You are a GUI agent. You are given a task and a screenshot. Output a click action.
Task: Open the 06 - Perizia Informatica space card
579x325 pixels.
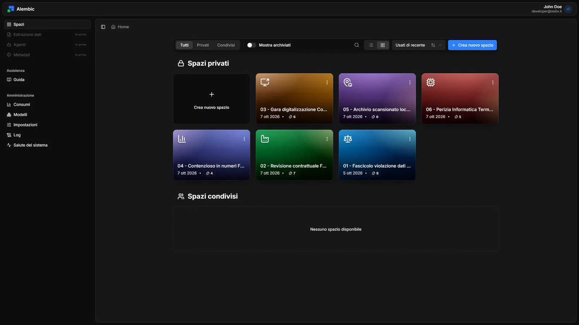(x=460, y=99)
